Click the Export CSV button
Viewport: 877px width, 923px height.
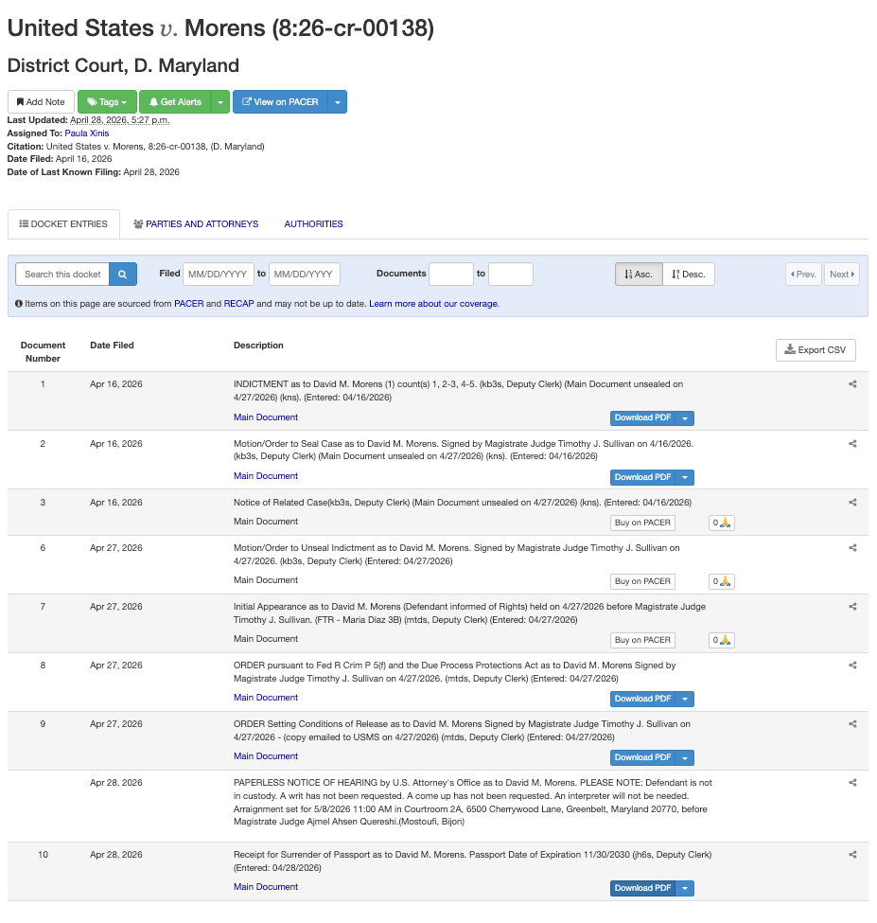(x=816, y=350)
